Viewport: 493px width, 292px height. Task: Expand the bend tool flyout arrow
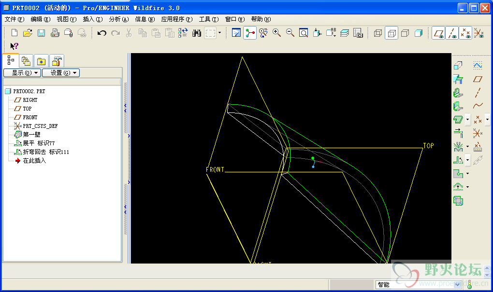pyautogui.click(x=467, y=120)
